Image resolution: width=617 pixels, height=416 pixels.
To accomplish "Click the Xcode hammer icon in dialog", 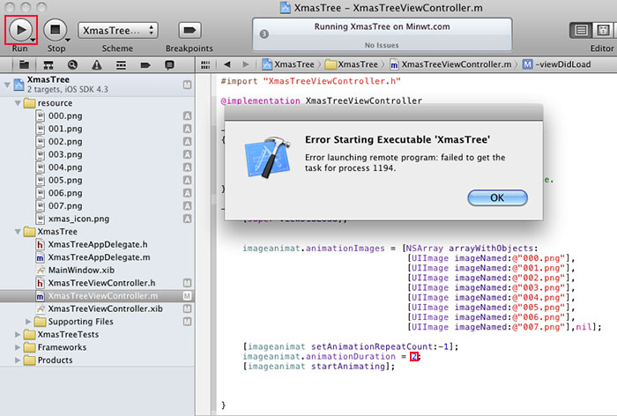I will [x=268, y=157].
